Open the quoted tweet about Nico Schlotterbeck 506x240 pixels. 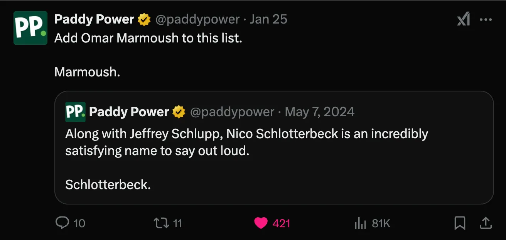[x=274, y=147]
